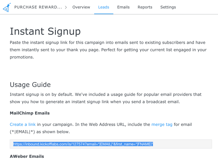Open the PURCHASE REWARD campaign name

click(38, 7)
